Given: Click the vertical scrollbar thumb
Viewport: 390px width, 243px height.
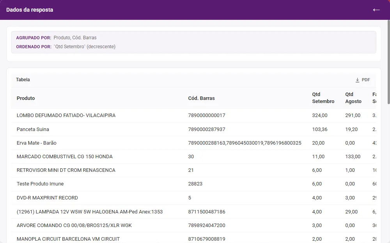Looking at the screenshot, I should point(388,62).
